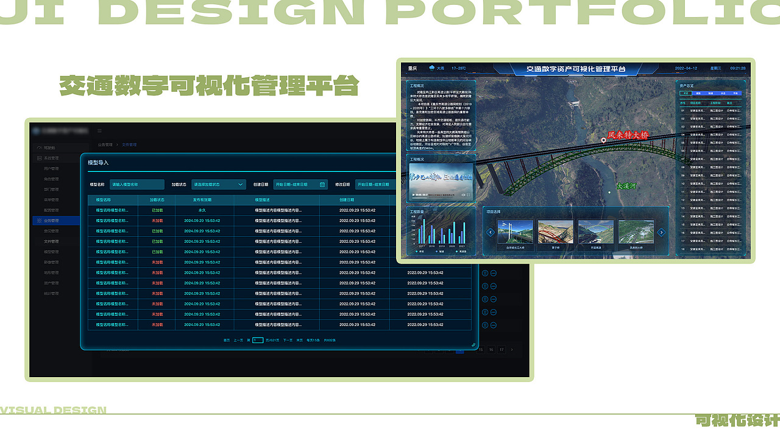This screenshot has height=438, width=780.
Task: Open 用户管理 in the sidebar
Action: click(x=51, y=169)
